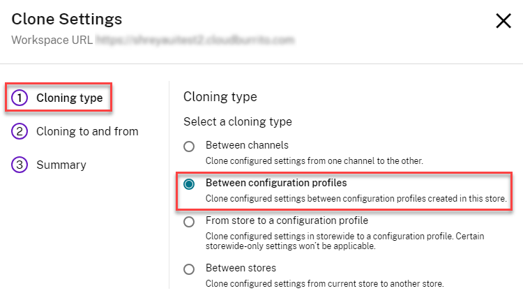Image resolution: width=523 pixels, height=307 pixels.
Task: Click the step 1 number circle
Action: click(x=20, y=98)
